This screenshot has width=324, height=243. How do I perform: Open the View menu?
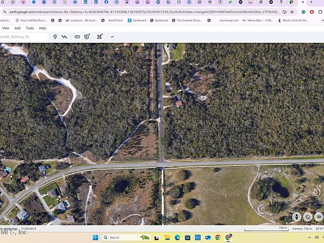tap(6, 28)
